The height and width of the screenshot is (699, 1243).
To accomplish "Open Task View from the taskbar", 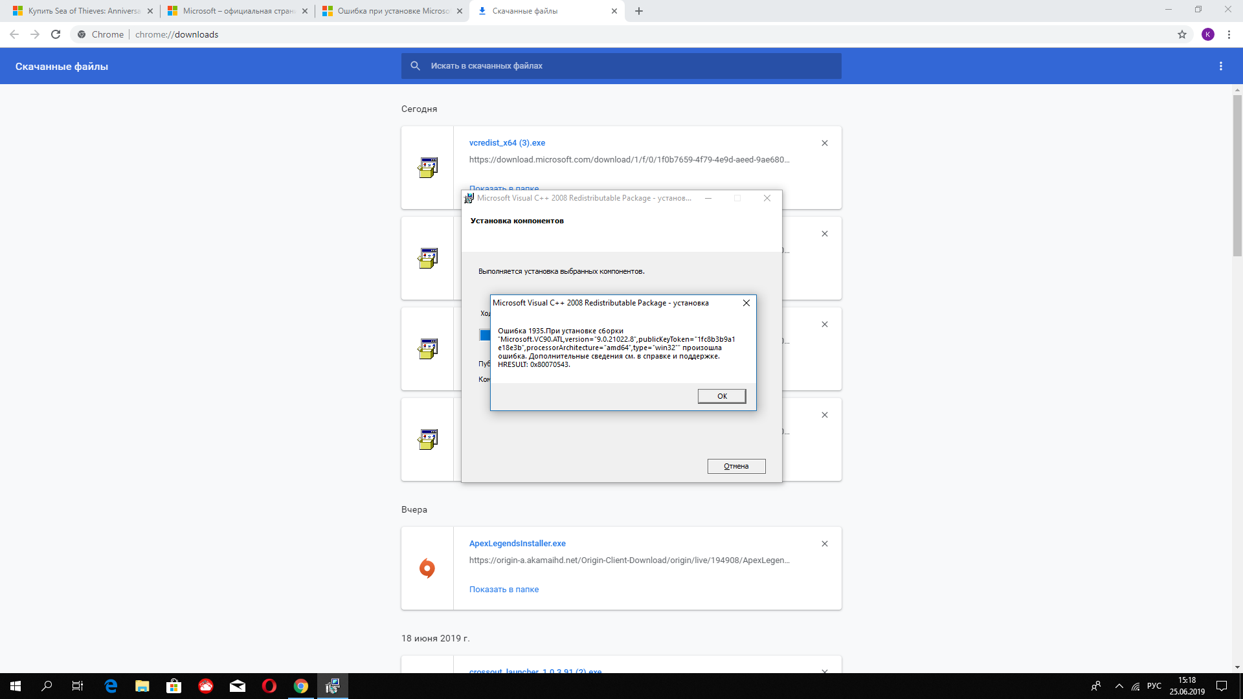I will pyautogui.click(x=78, y=686).
